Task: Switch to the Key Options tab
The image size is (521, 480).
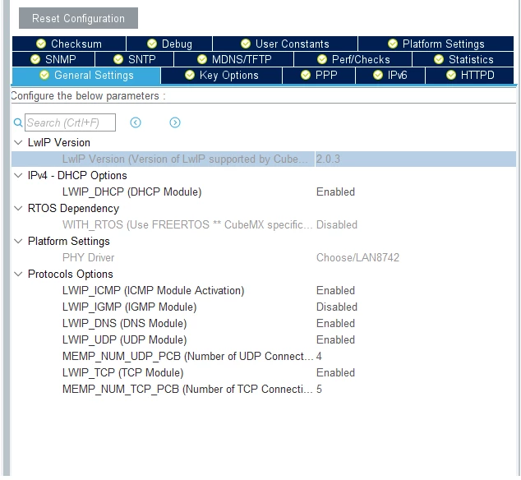Action: coord(221,76)
